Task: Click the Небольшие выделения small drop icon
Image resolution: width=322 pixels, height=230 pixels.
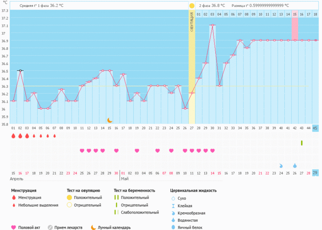Action: [x=14, y=205]
